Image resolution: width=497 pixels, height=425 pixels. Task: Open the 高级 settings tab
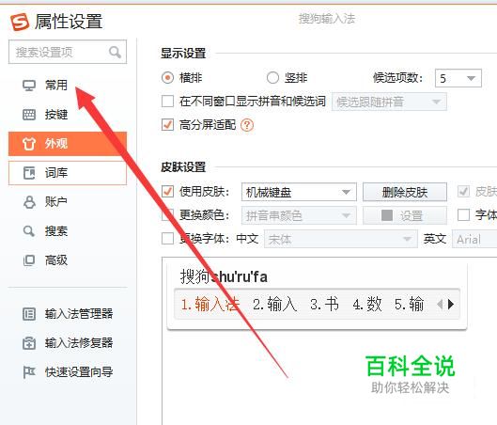tap(68, 260)
